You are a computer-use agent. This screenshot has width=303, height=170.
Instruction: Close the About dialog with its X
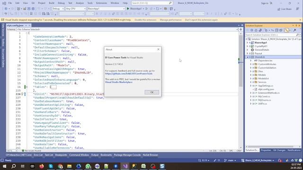click(x=158, y=49)
